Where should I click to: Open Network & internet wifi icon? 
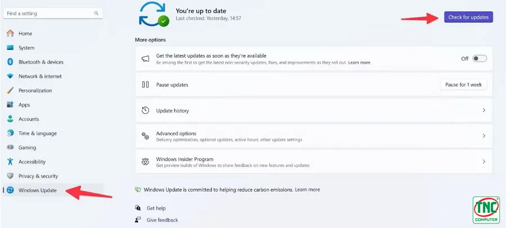(x=10, y=76)
